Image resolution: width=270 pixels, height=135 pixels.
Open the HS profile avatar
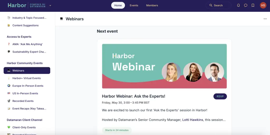[x=263, y=5]
